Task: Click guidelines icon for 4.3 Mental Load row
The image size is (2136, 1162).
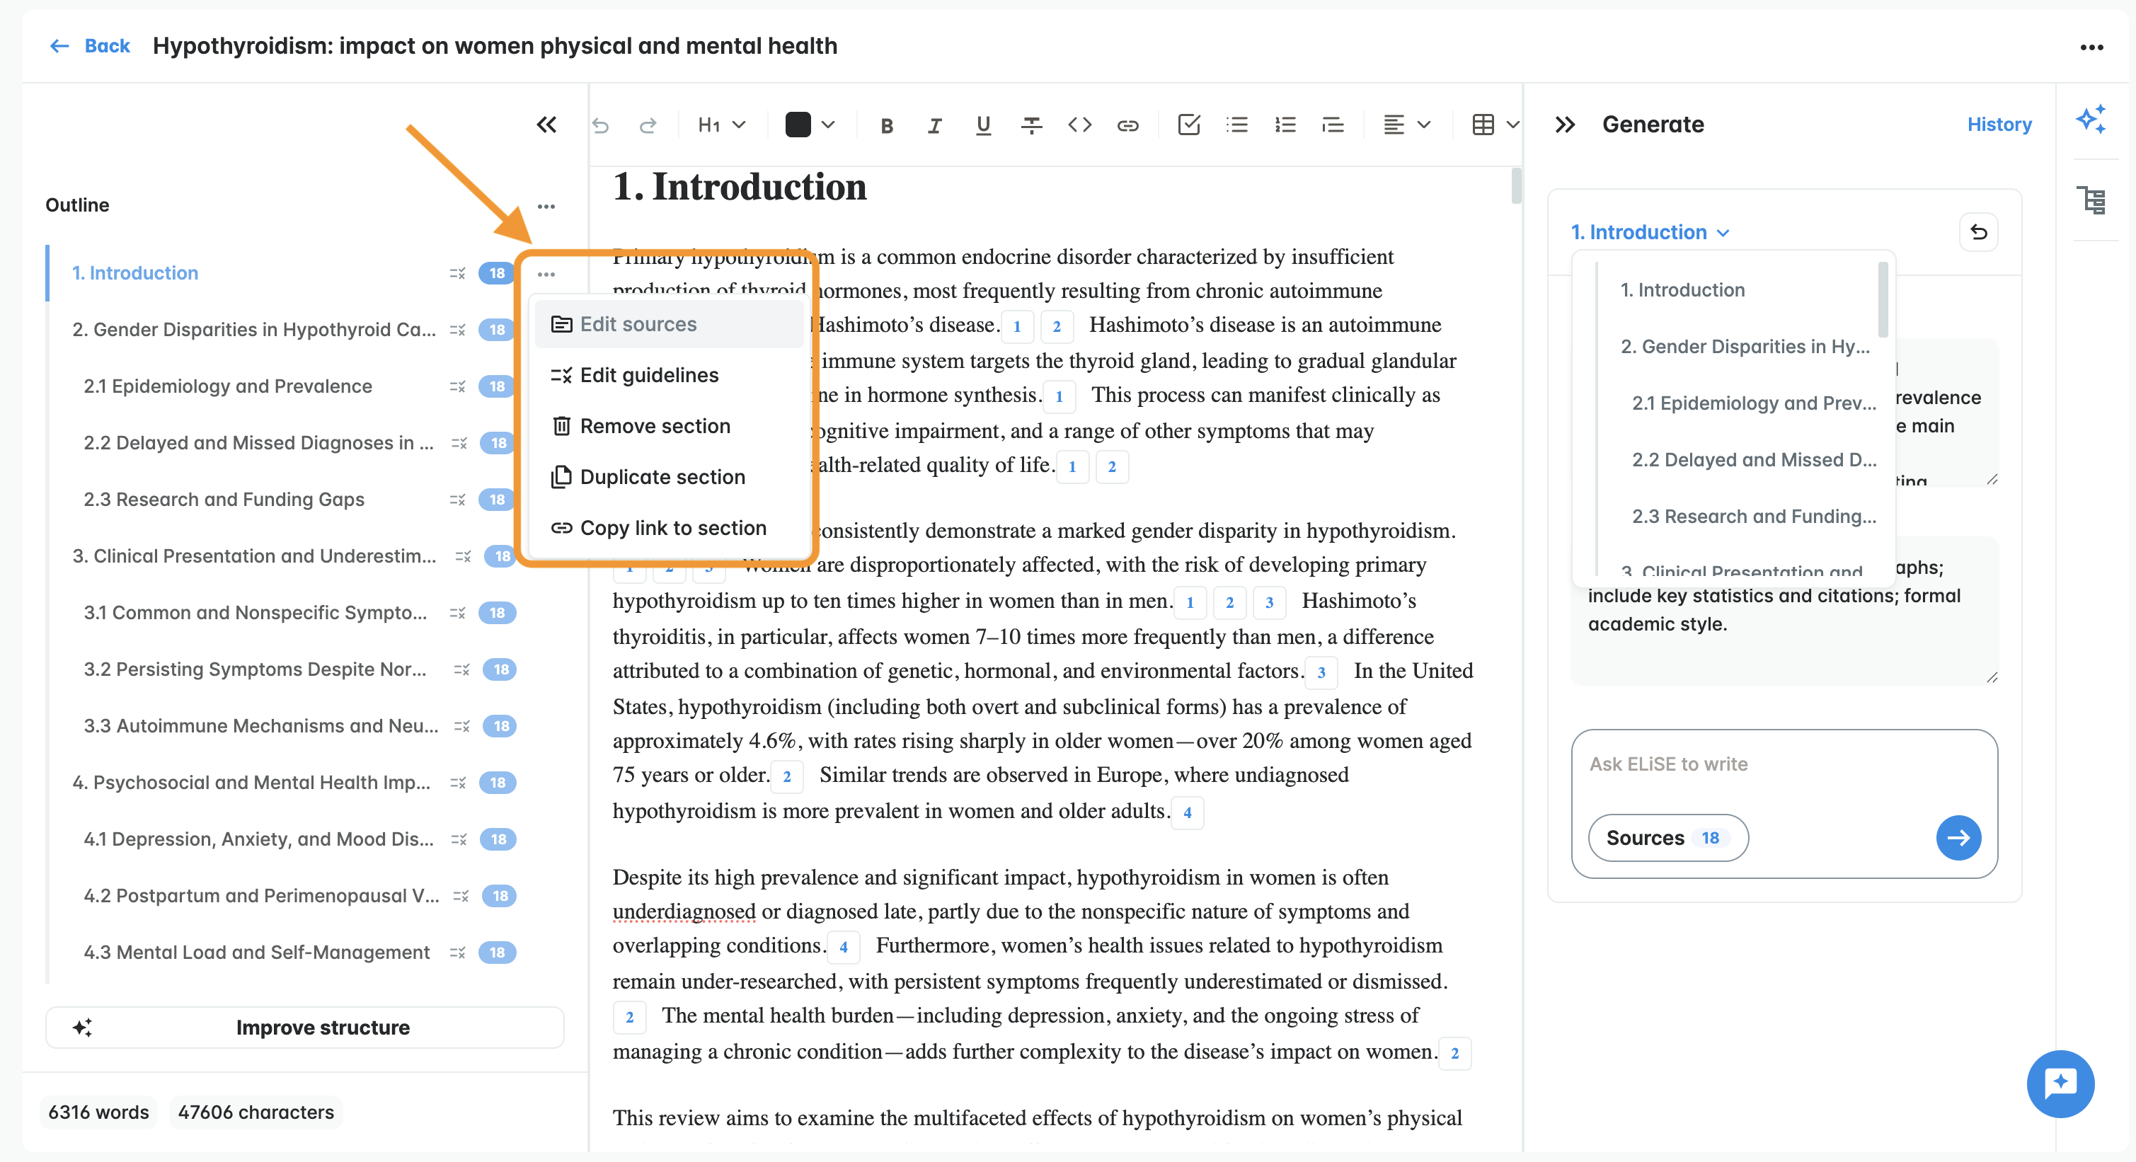Action: click(x=458, y=953)
